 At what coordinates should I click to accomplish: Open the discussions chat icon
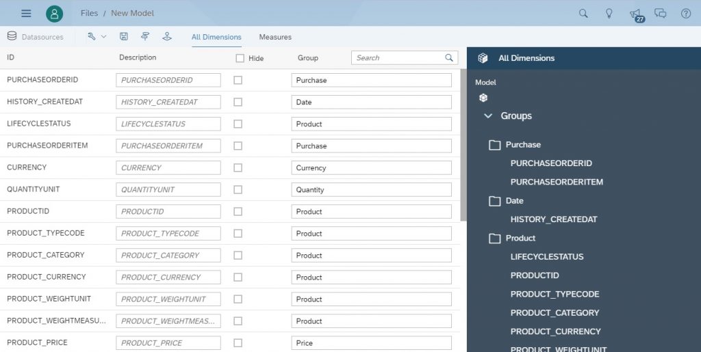tap(661, 14)
